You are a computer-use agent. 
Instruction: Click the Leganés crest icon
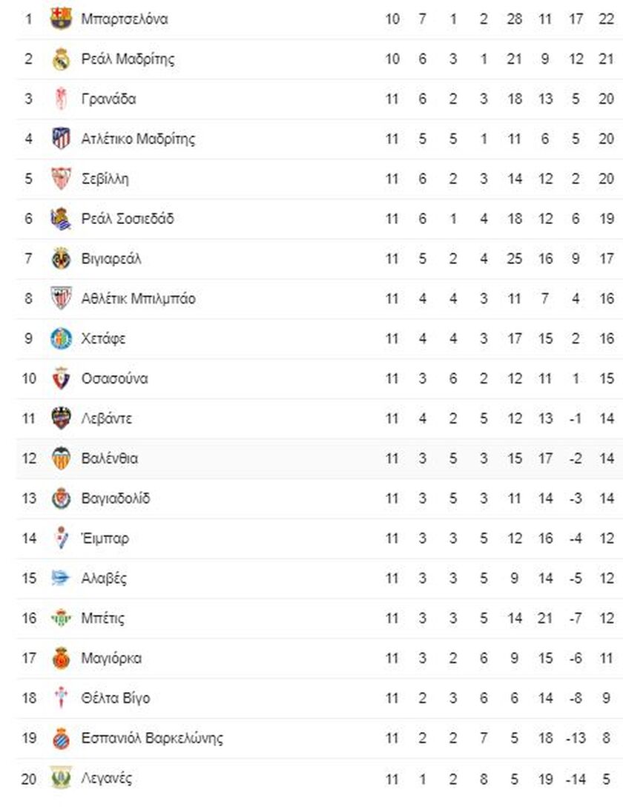pyautogui.click(x=62, y=777)
